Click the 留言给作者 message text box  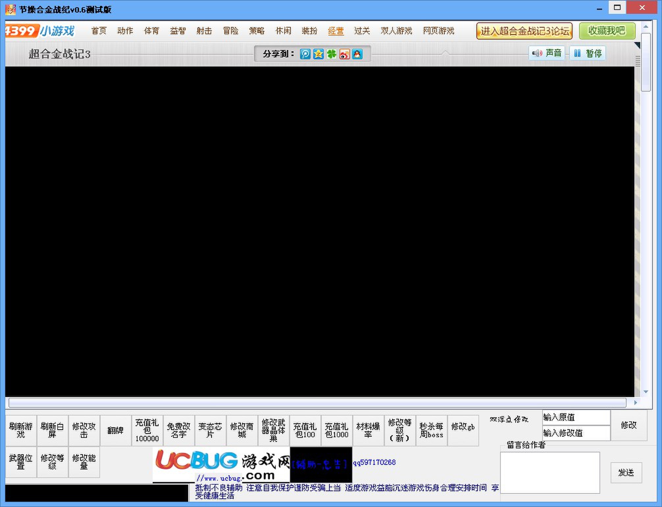click(x=550, y=472)
